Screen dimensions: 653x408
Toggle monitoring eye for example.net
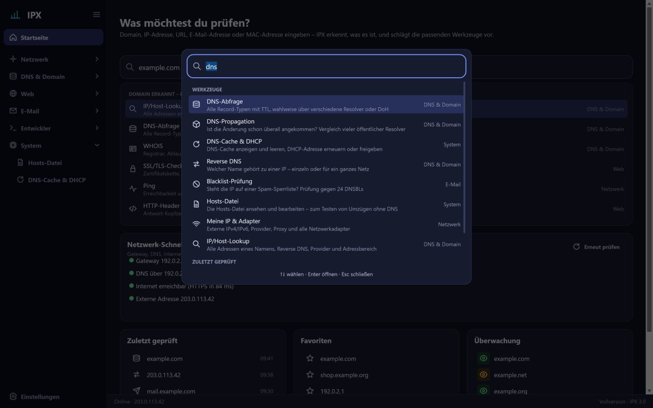coord(483,375)
